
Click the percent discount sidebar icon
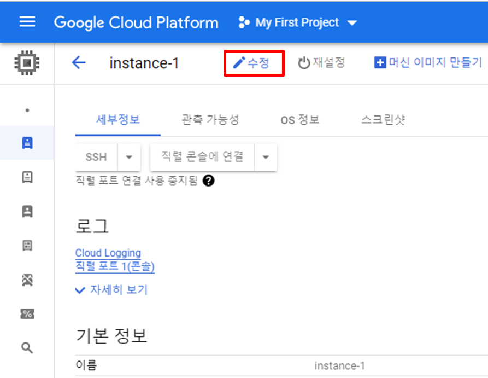pyautogui.click(x=27, y=314)
